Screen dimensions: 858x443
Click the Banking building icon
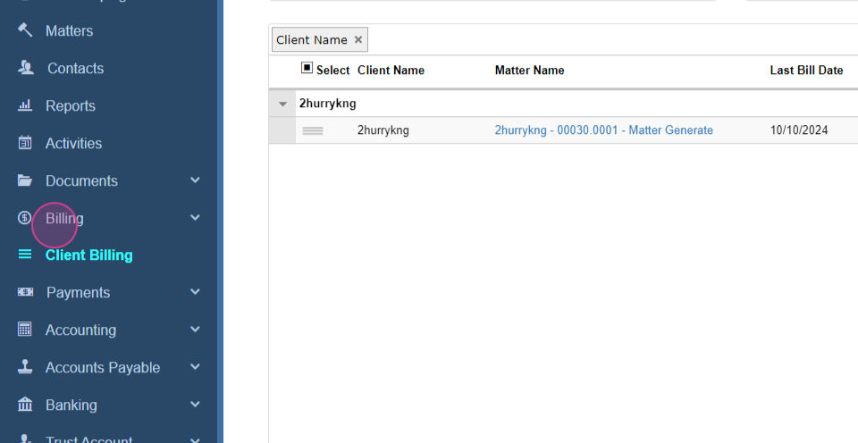25,405
